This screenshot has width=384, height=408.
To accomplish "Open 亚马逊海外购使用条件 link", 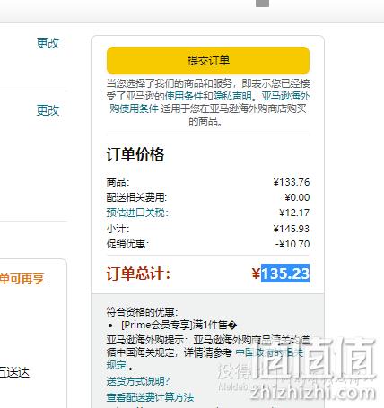I will (209, 102).
